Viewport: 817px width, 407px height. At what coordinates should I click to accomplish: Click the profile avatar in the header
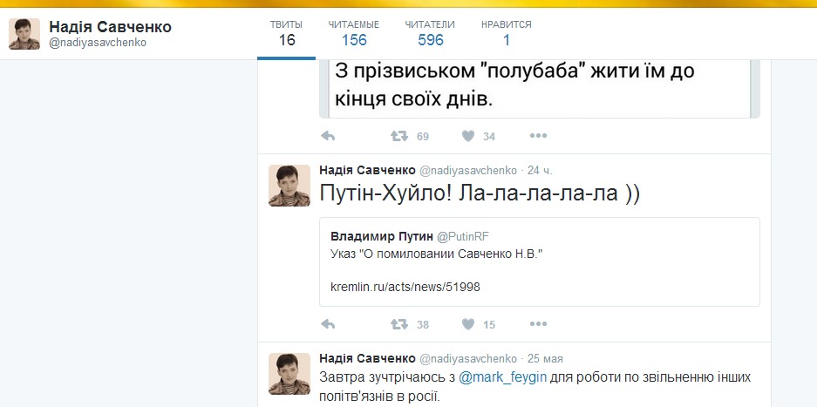pyautogui.click(x=24, y=34)
